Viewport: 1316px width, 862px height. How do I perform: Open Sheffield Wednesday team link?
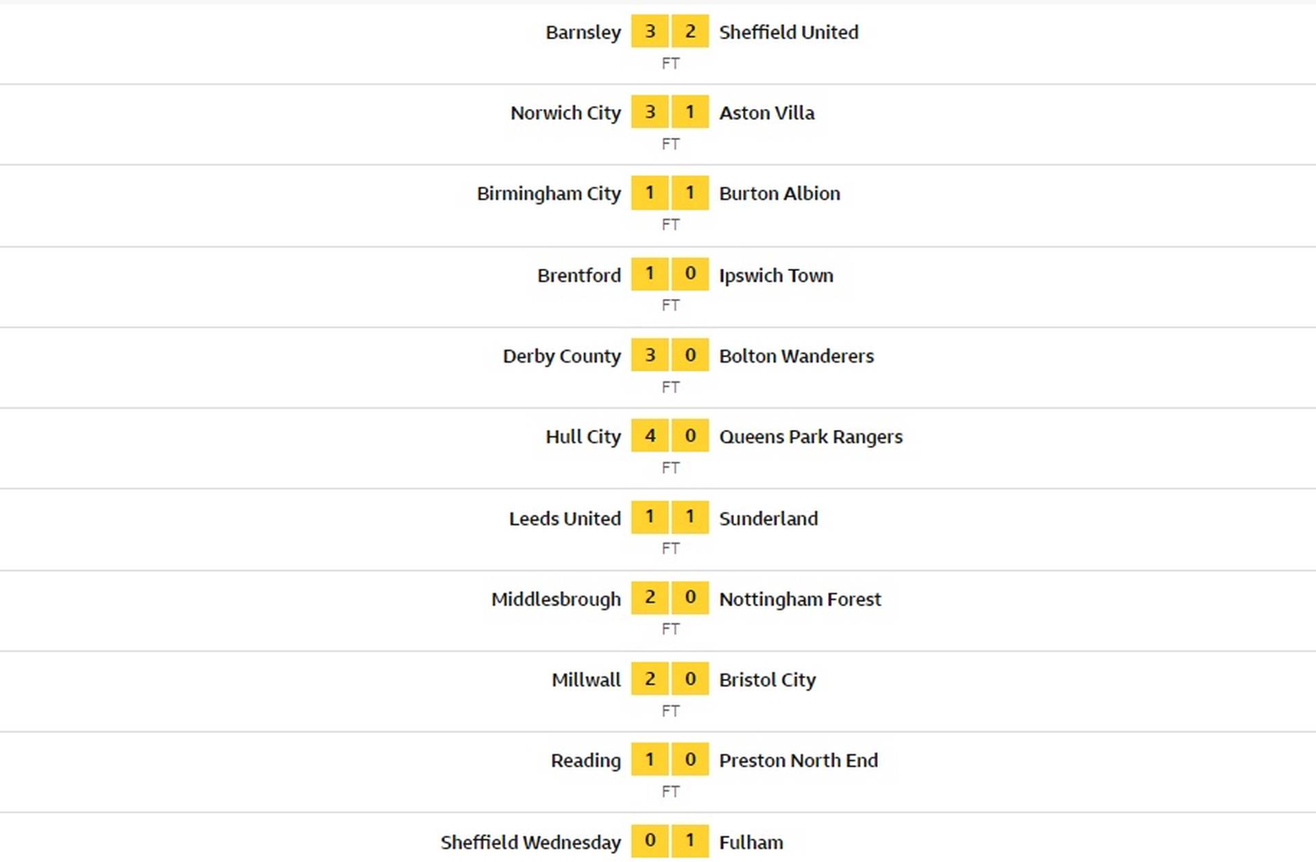coord(531,842)
